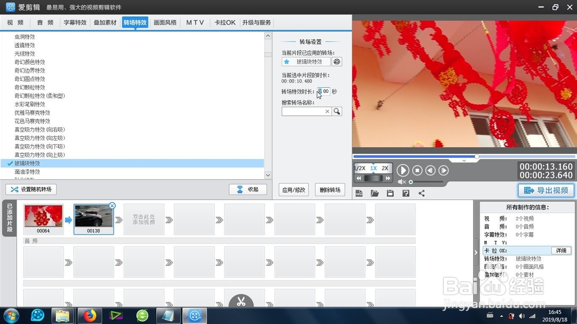Click the 收起 collapse button

point(248,190)
